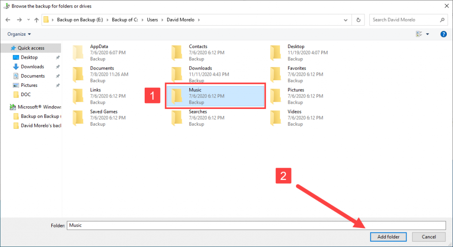453x247 pixels.
Task: Click the 'Searches' folder name
Action: click(198, 112)
